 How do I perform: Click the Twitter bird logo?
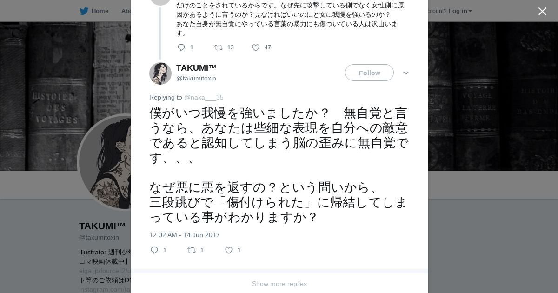tap(84, 11)
